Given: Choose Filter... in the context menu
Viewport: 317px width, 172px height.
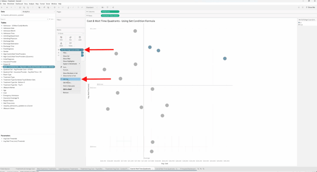Looking at the screenshot, I should coord(71,53).
